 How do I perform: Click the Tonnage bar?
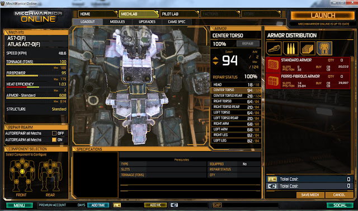coord(36,64)
